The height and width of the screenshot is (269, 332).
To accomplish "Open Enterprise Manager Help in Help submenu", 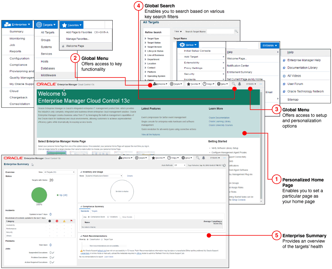I will (x=304, y=60).
